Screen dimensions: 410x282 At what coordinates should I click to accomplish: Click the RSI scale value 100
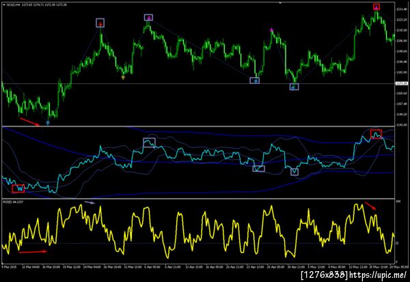click(398, 201)
